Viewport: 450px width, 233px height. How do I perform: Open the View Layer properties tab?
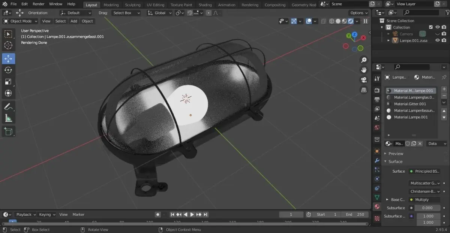coord(377,109)
